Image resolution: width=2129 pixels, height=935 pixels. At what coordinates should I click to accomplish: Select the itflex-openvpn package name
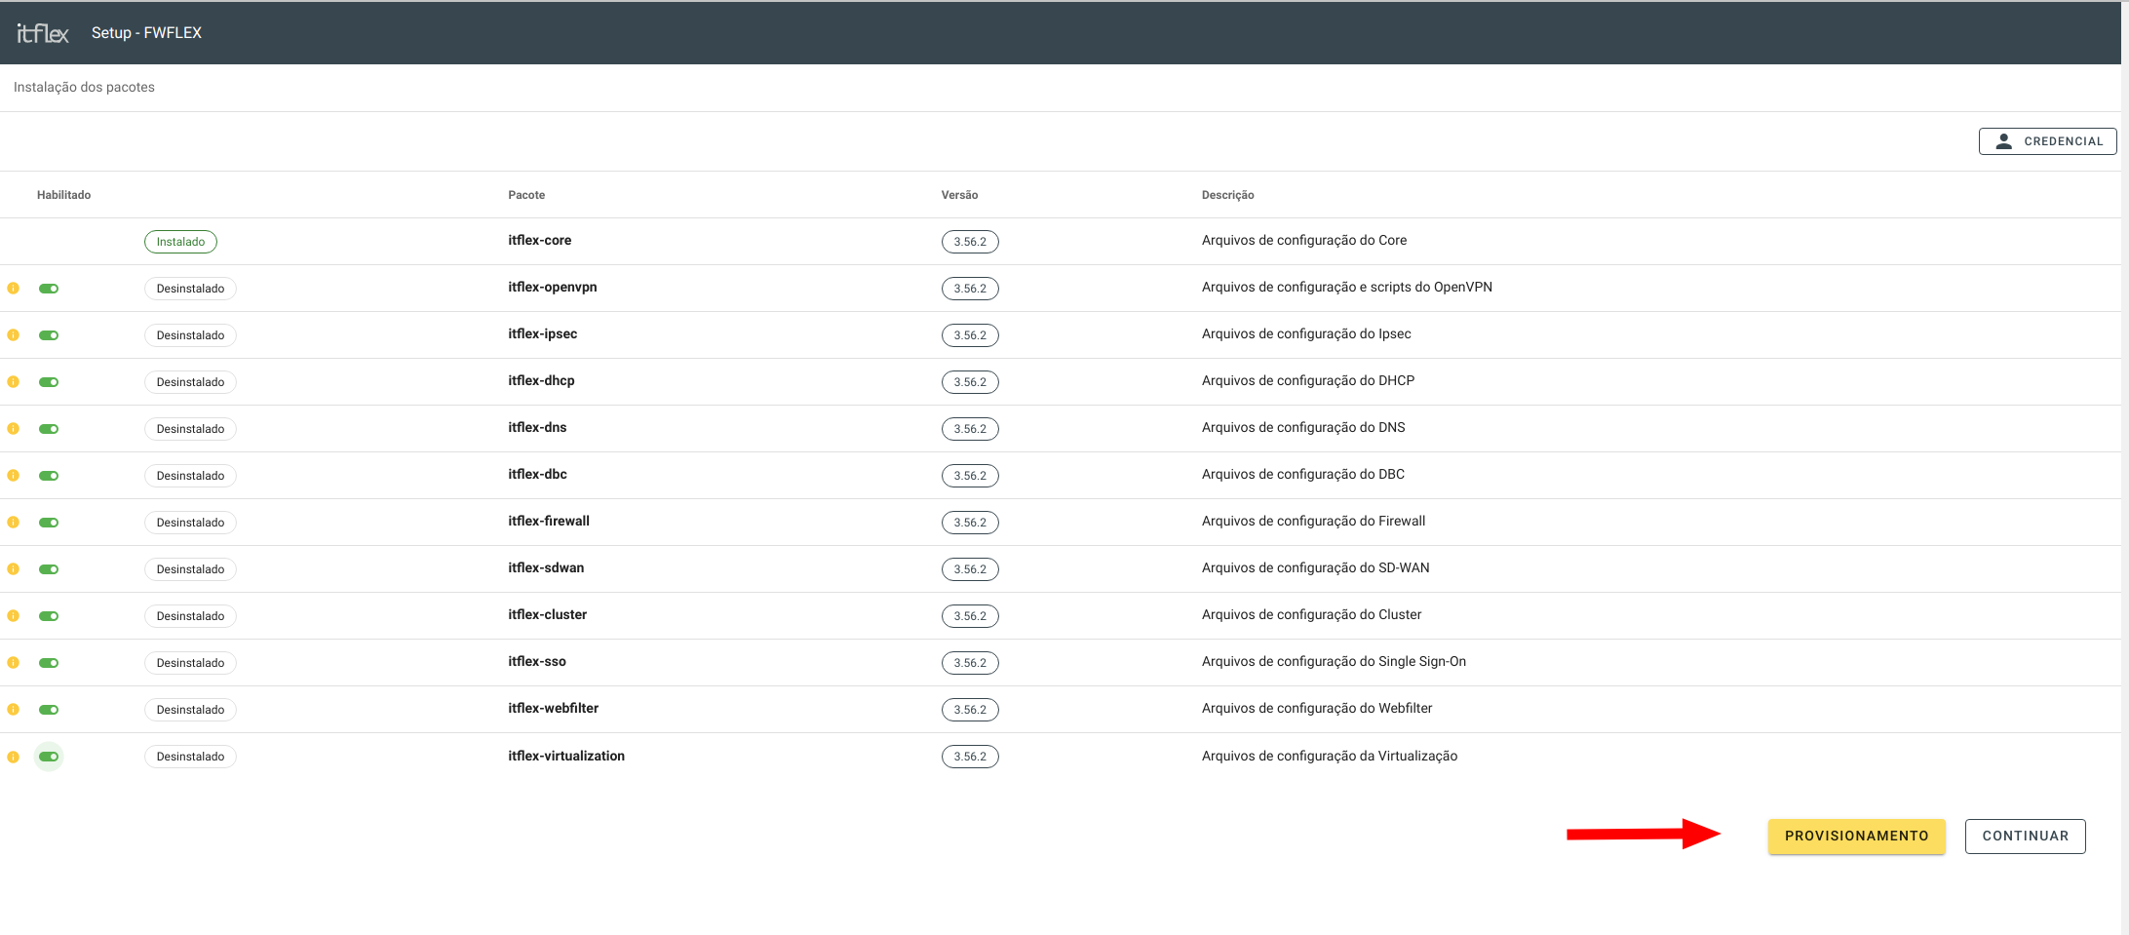click(x=552, y=287)
